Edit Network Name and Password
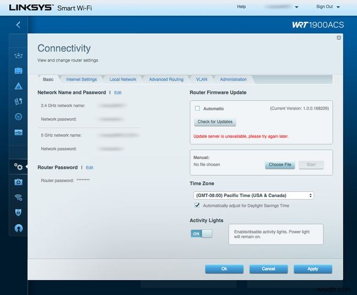 [118, 93]
